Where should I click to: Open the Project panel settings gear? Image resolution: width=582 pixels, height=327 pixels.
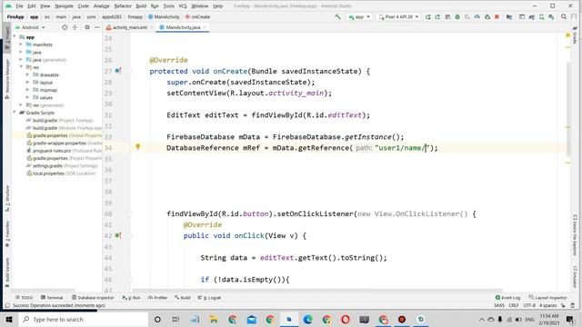click(87, 27)
